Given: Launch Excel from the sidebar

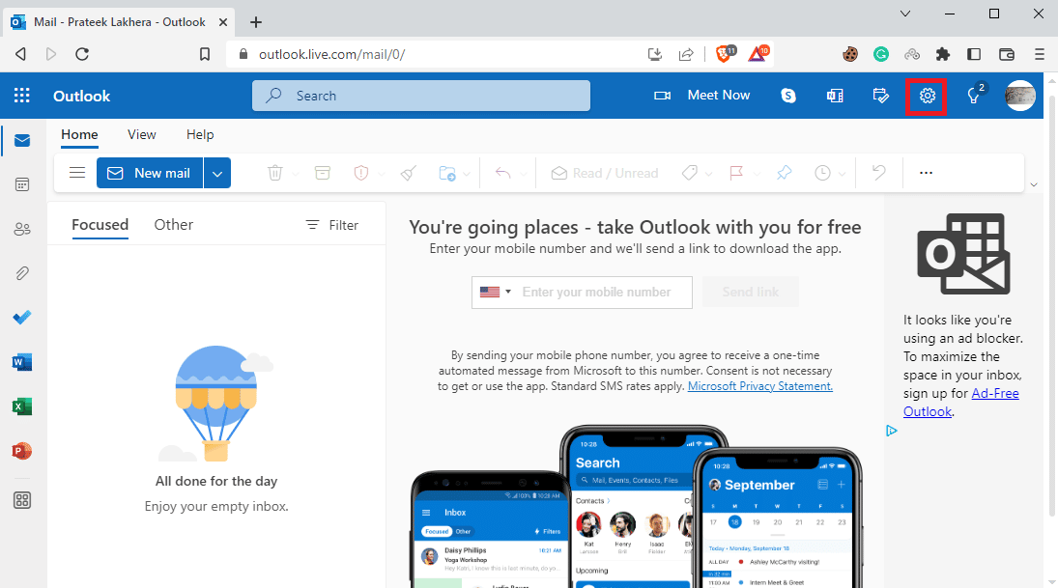Looking at the screenshot, I should click(22, 406).
